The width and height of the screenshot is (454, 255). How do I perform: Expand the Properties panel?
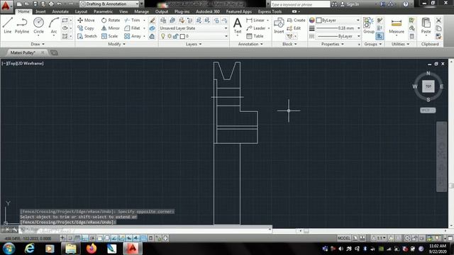333,44
